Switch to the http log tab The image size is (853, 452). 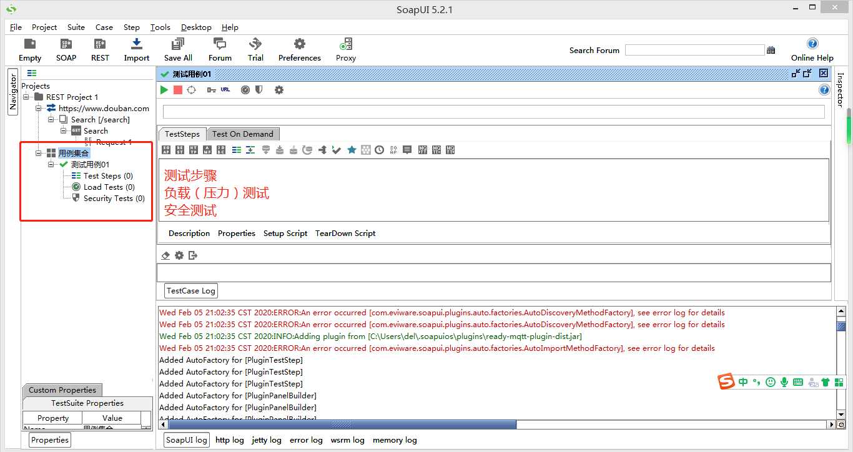[230, 440]
